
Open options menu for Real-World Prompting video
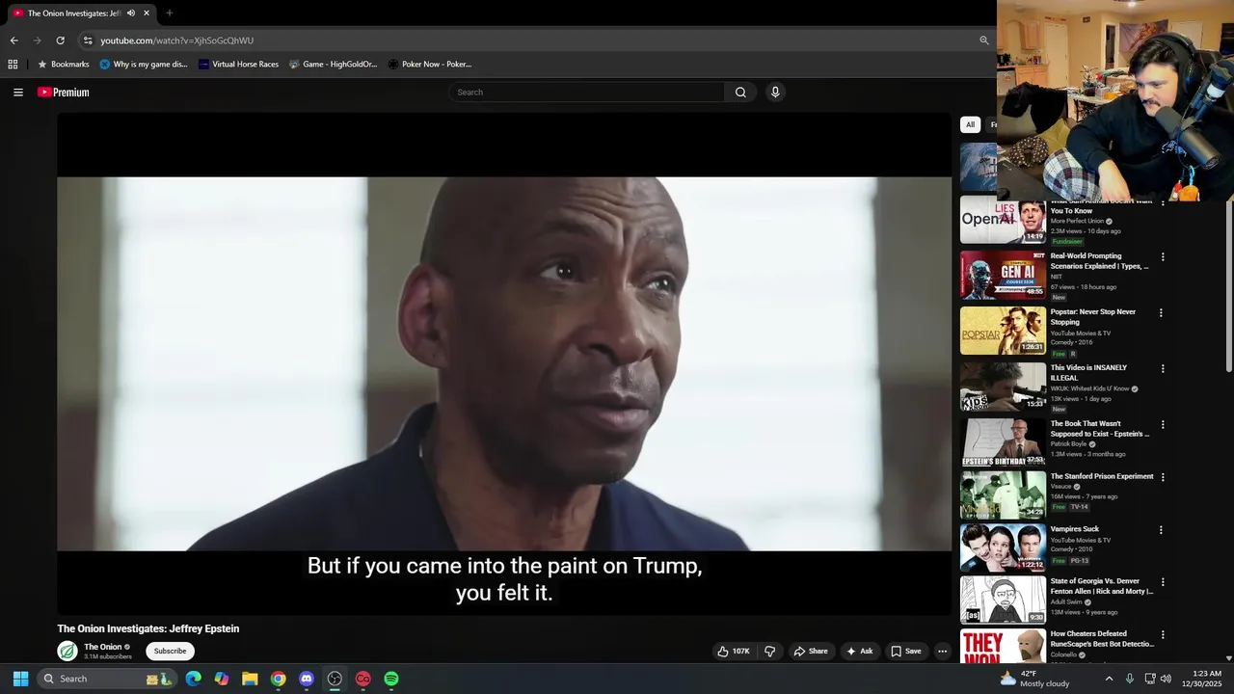[1163, 257]
